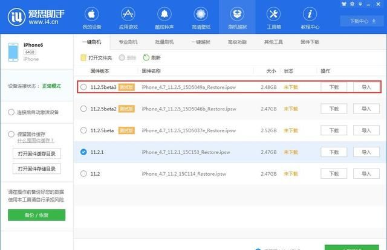This screenshot has height=250, width=387.
Task: Open 高清壁纸 wallpapers section
Action: pos(201,19)
